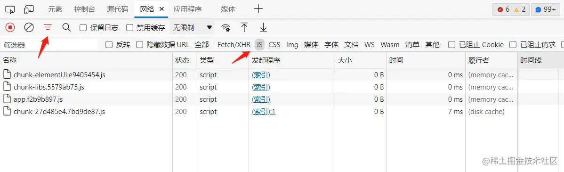Toggle 隐藏数据 URL checkbox

coord(139,45)
